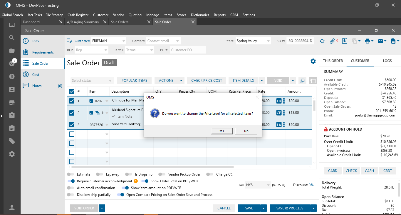
Task: Click the POPULAR ITEMS button
Action: click(x=135, y=81)
